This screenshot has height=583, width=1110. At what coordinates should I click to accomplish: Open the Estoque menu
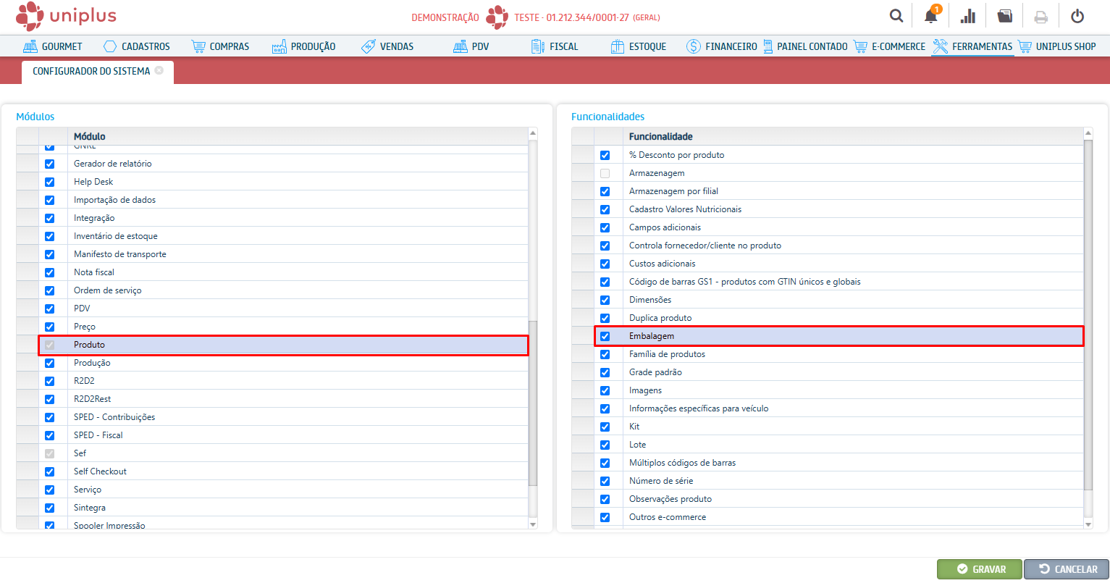(638, 46)
